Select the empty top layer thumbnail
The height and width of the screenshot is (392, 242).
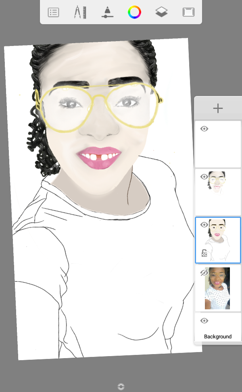(x=218, y=144)
